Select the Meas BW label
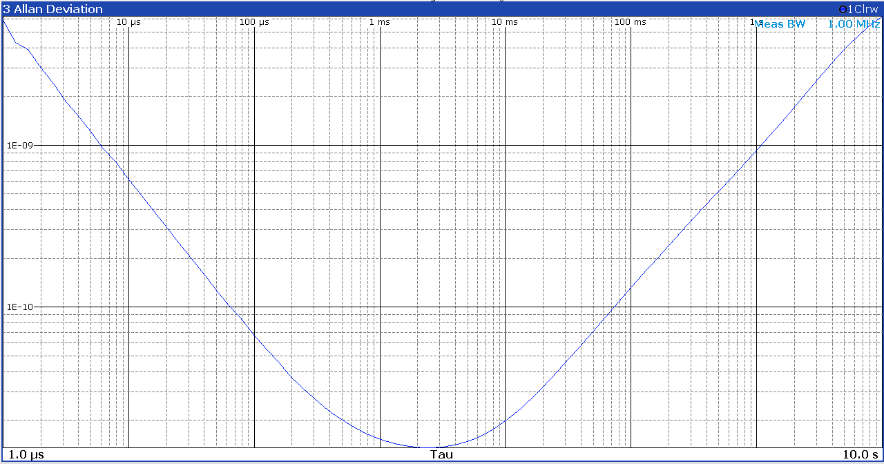 click(x=780, y=24)
